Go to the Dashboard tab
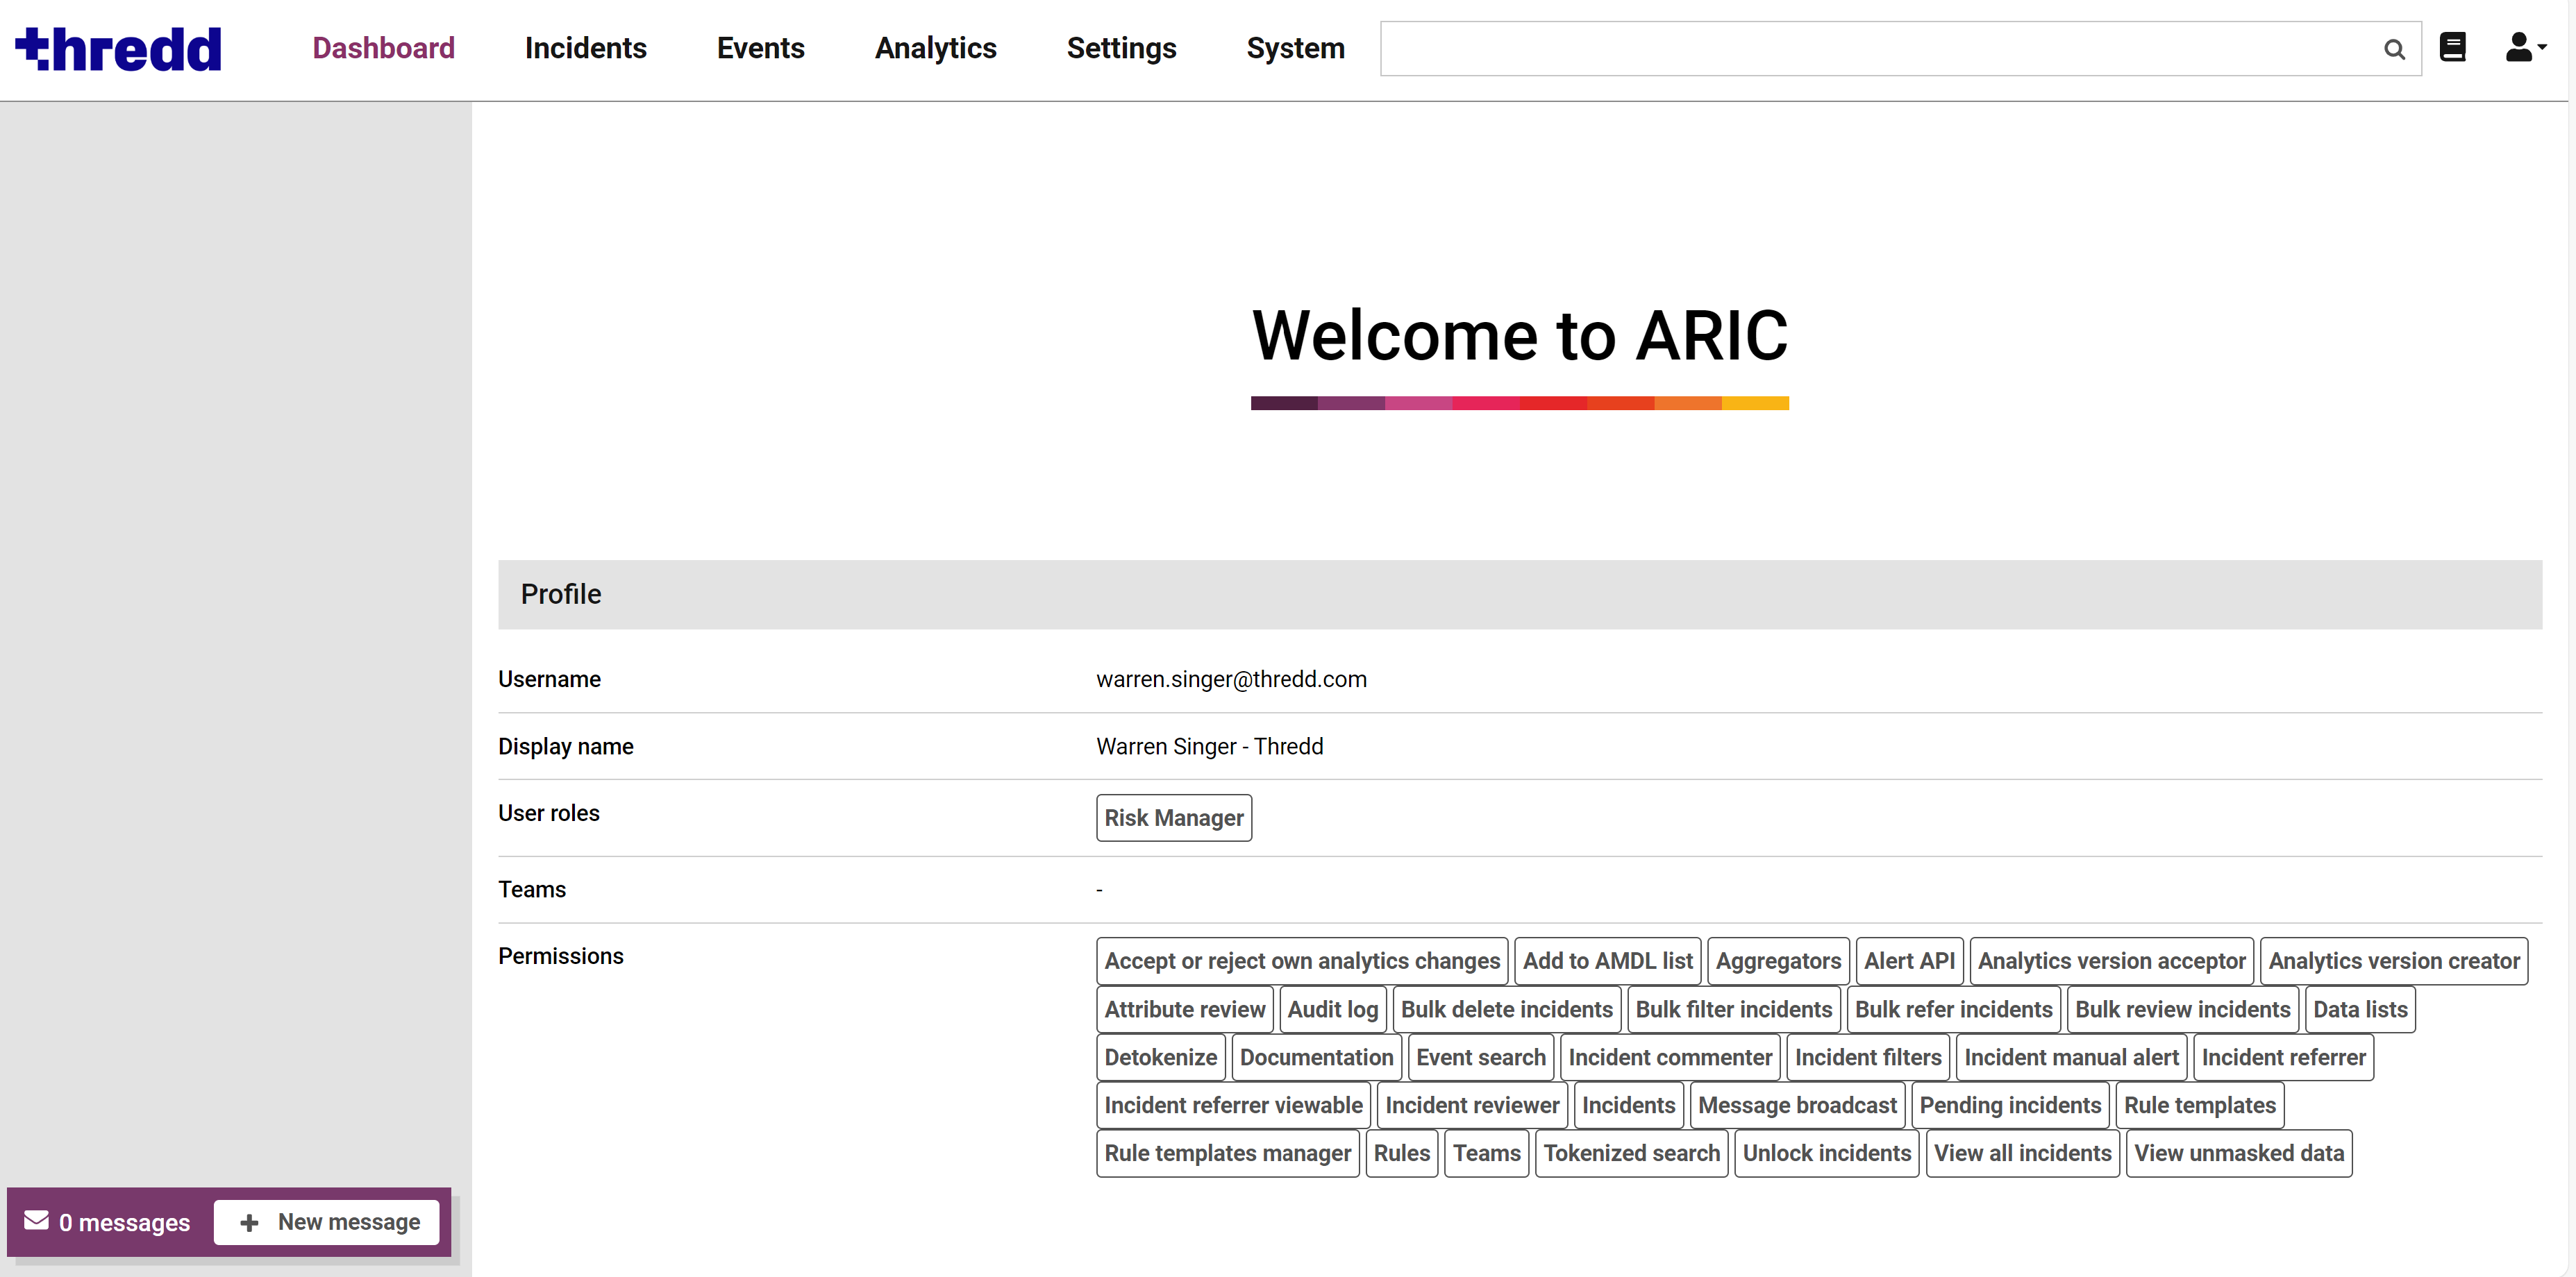The image size is (2576, 1277). [383, 48]
